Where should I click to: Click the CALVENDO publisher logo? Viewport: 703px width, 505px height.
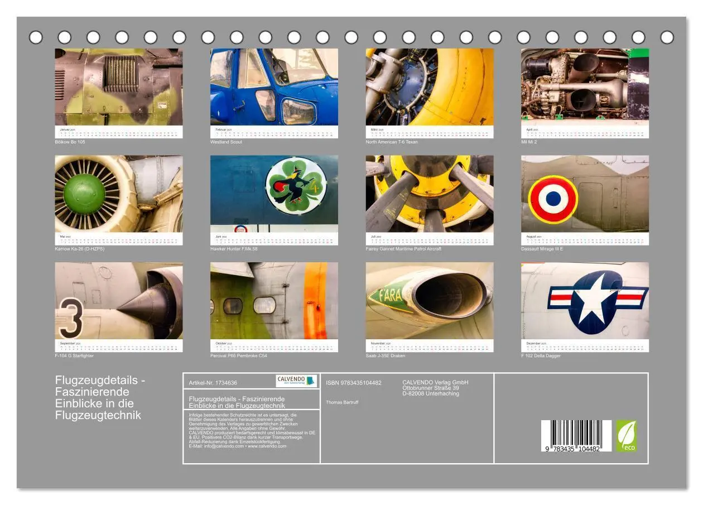[x=296, y=381]
